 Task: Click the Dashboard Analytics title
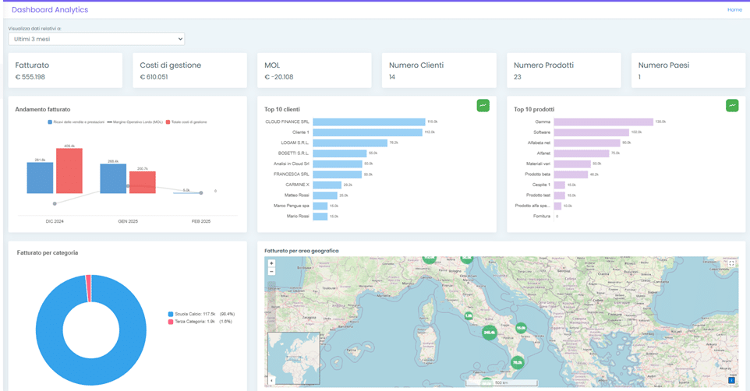(50, 9)
